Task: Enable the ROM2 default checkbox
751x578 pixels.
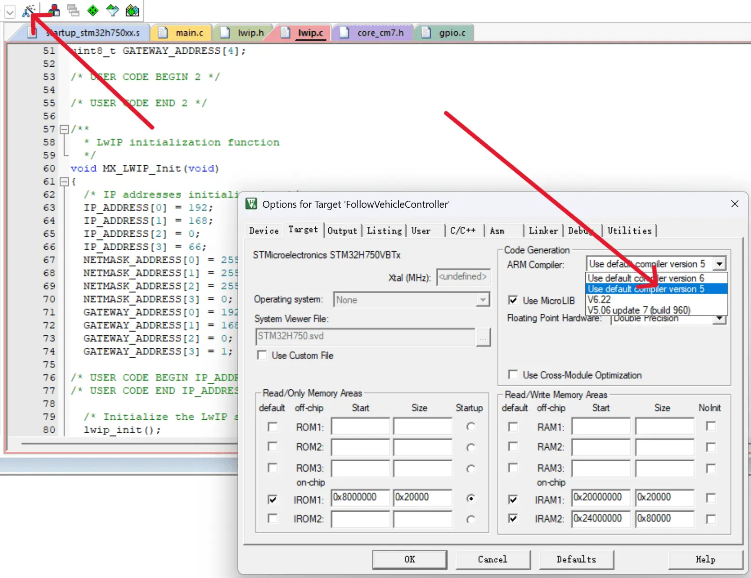Action: [273, 447]
